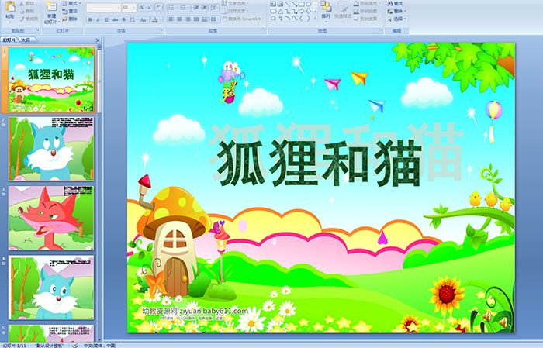The width and height of the screenshot is (543, 348).
Task: Select slide 2 thumbnail with blue cat
Action: tap(51, 148)
